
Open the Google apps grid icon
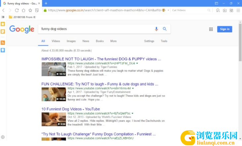point(211,29)
